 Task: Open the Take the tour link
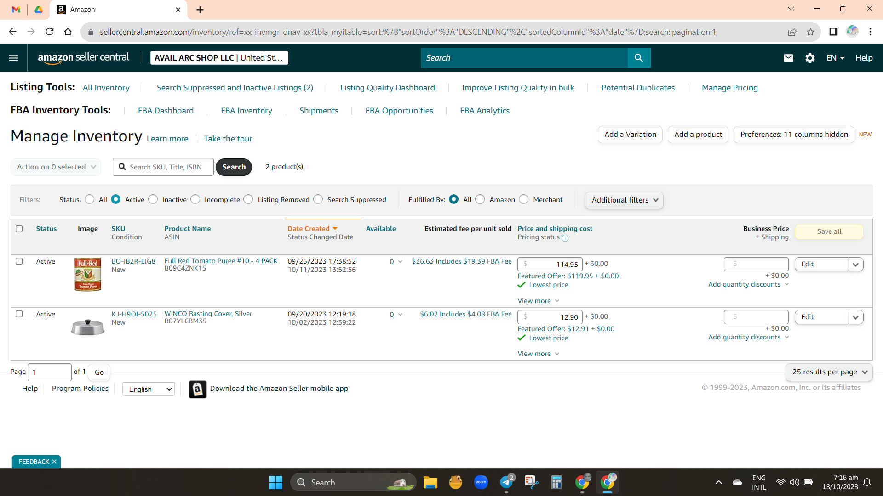point(228,139)
